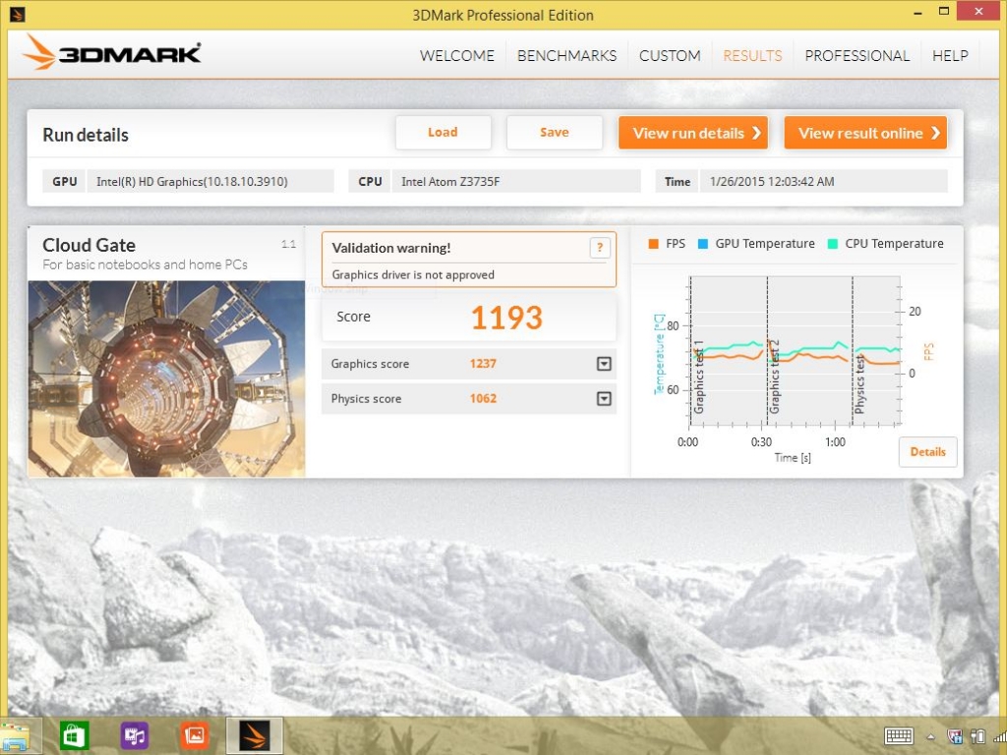The width and height of the screenshot is (1007, 755).
Task: Go to the CUSTOM tab
Action: [670, 56]
